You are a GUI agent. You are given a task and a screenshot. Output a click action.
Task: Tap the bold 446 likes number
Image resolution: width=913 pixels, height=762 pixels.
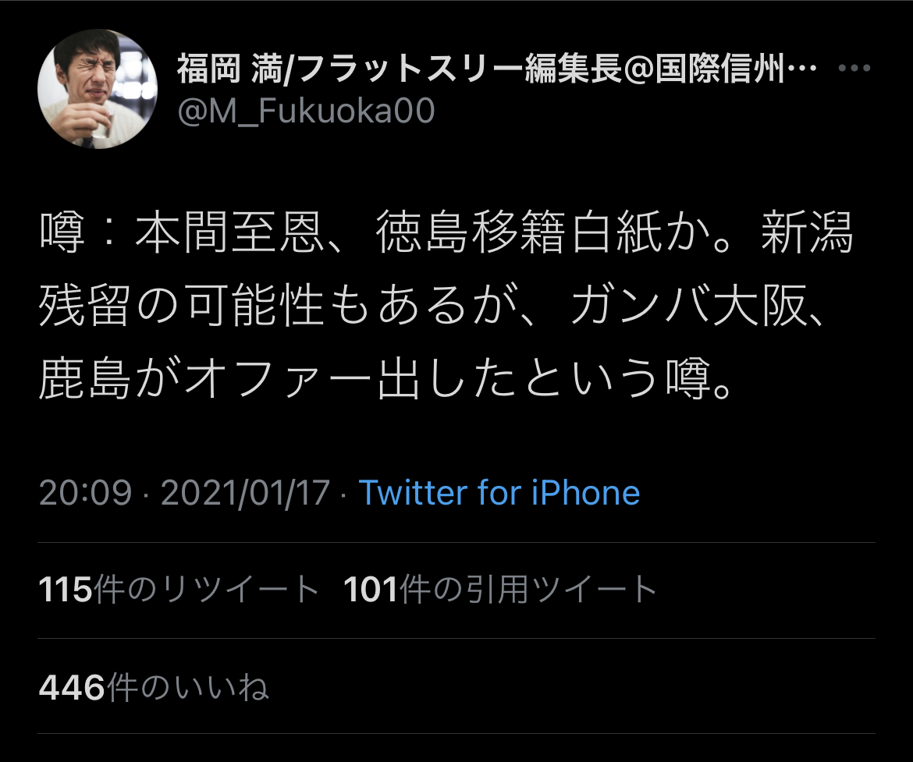pyautogui.click(x=72, y=687)
